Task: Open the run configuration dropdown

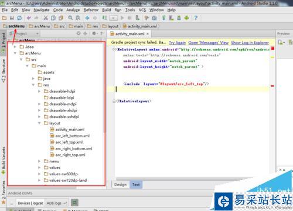Action: (114, 18)
